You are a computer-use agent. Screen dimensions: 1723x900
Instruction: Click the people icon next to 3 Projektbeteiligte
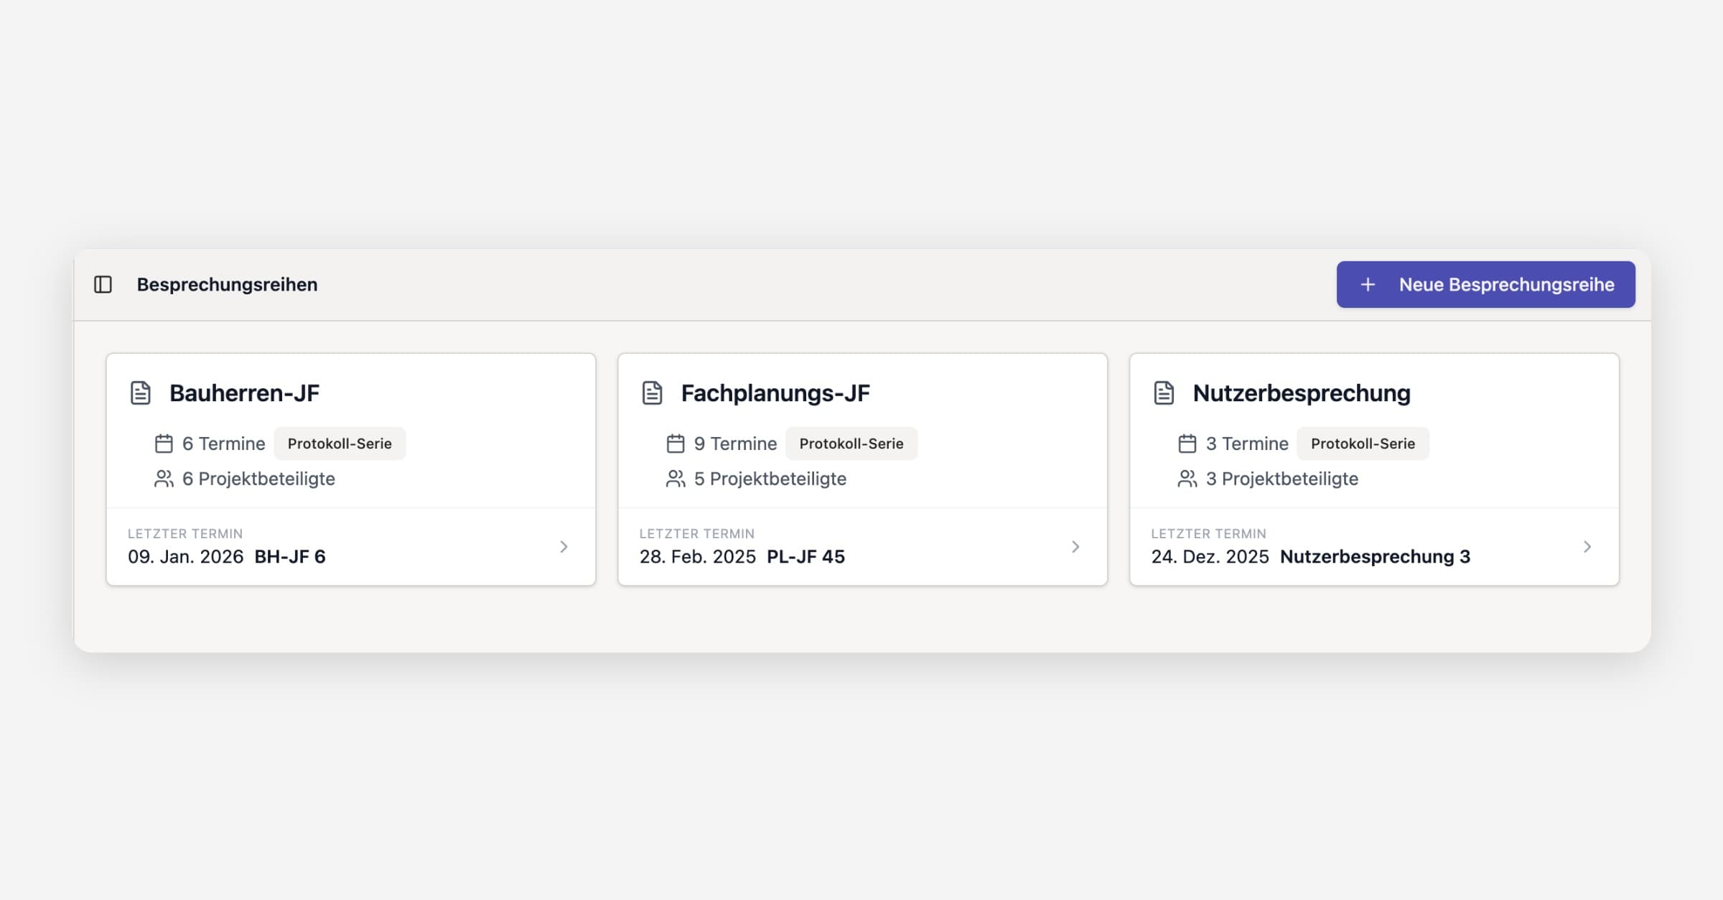[1187, 479]
